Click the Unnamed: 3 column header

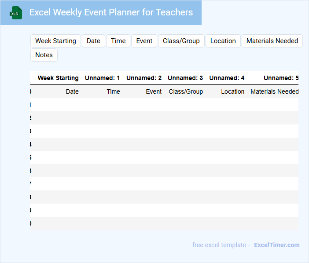[x=185, y=78]
